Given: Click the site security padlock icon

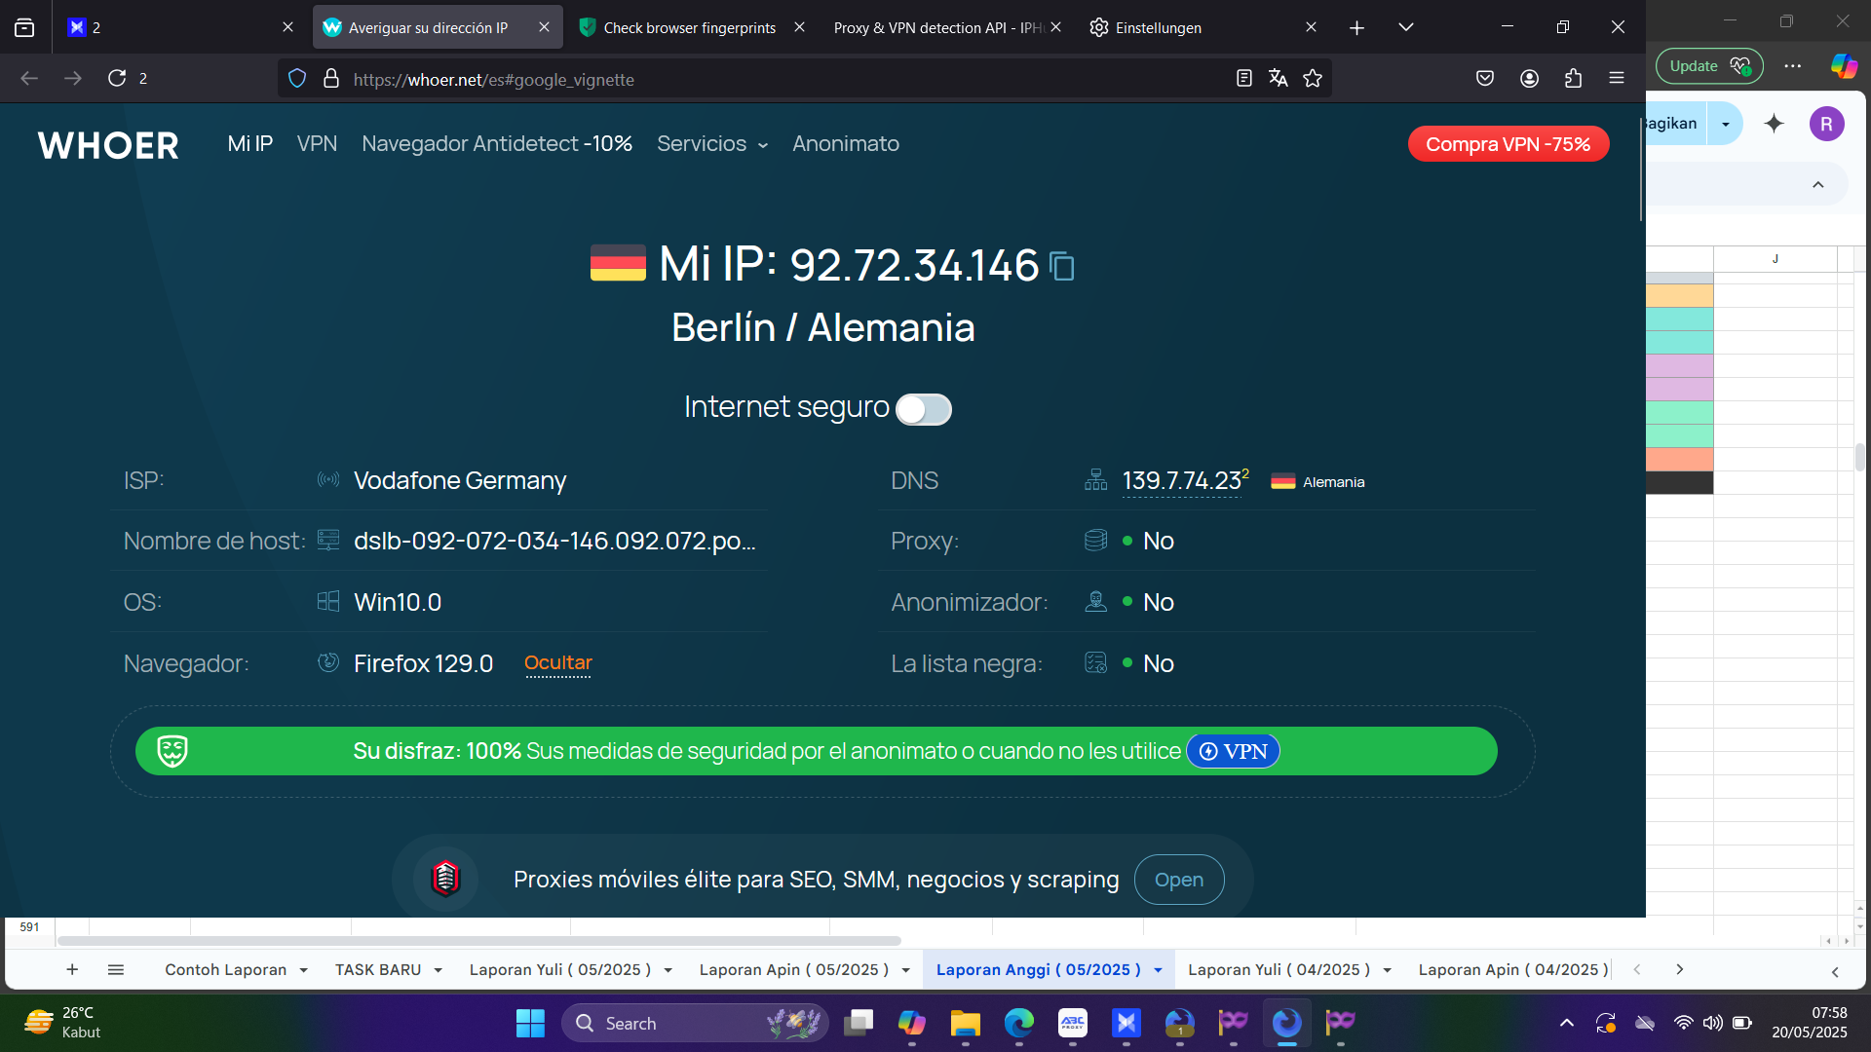Looking at the screenshot, I should coord(331,78).
